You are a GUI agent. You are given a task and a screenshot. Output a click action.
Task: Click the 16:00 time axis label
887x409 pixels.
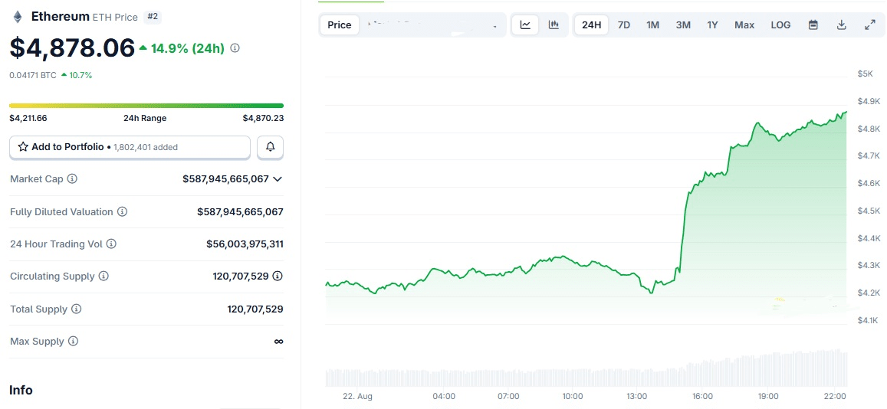pyautogui.click(x=702, y=396)
